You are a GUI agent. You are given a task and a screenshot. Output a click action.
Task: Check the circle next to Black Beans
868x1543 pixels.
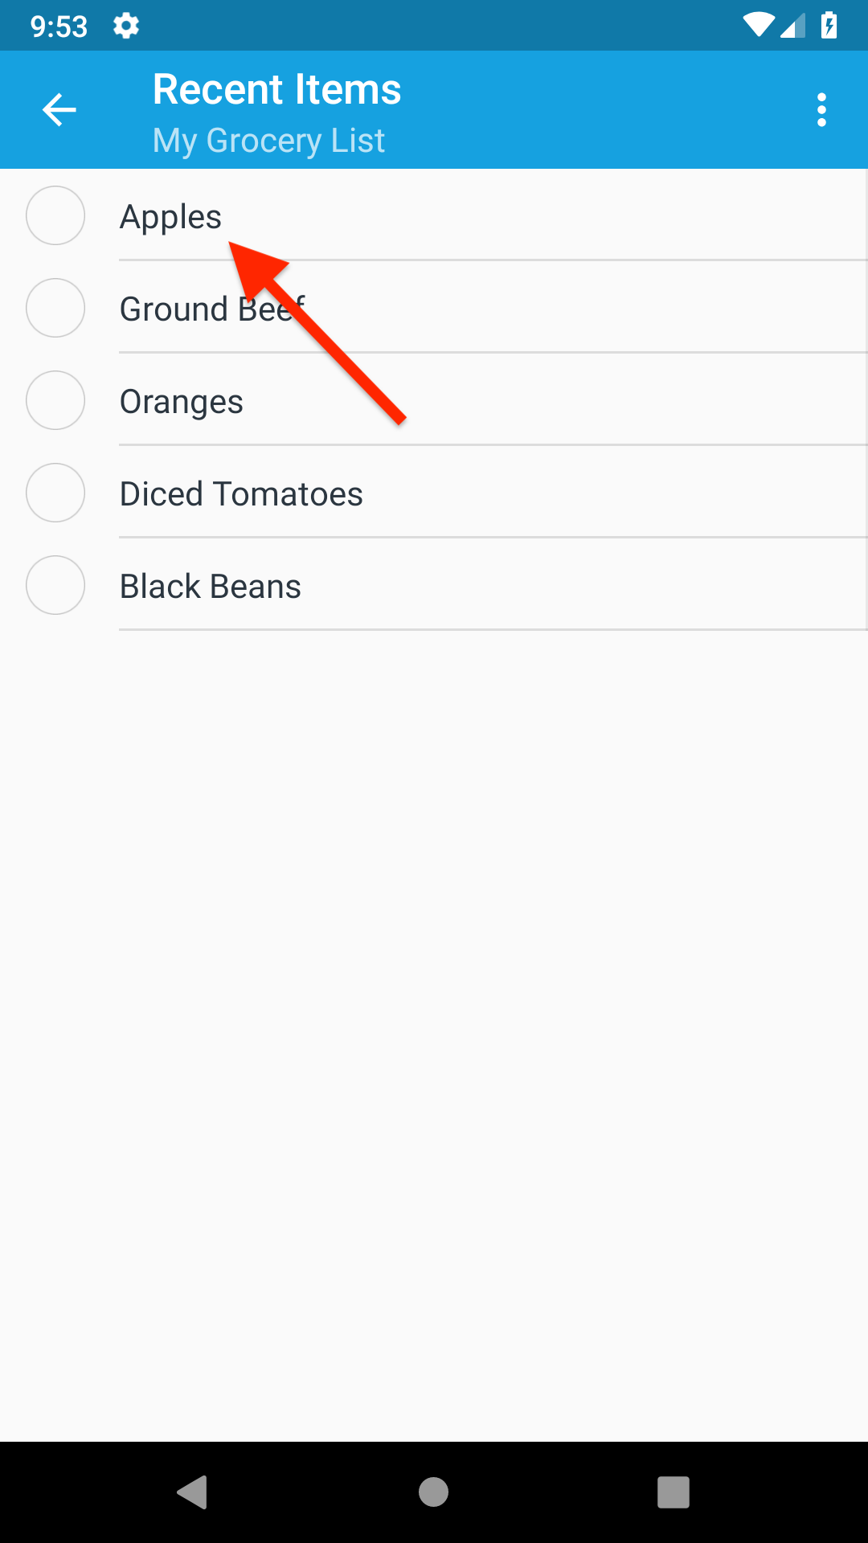point(55,585)
